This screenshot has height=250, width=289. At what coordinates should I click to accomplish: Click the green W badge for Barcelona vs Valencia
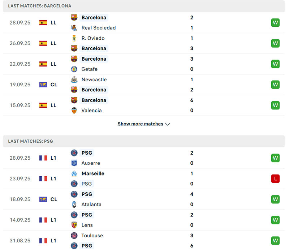pos(275,105)
